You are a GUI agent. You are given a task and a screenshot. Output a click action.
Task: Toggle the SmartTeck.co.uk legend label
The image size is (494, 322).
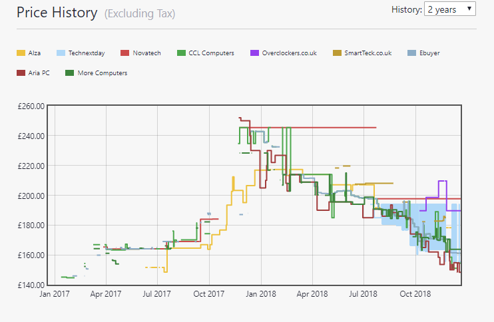368,53
